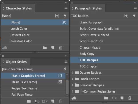Apply the Script Cover subhead style
This screenshot has height=104, width=138.
click(104, 35)
